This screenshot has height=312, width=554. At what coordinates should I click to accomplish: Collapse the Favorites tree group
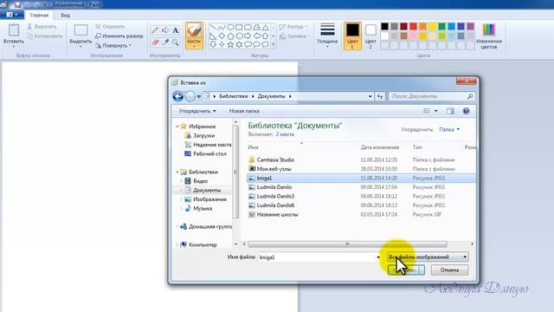(x=177, y=127)
